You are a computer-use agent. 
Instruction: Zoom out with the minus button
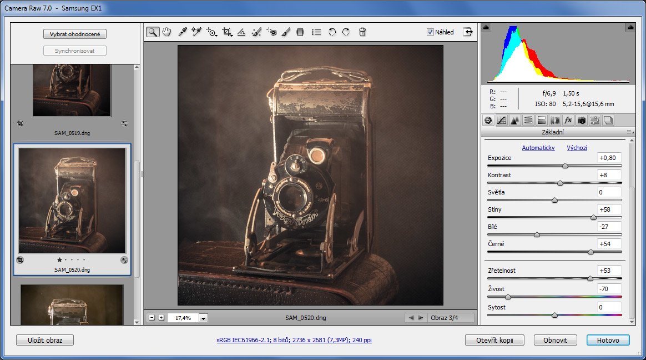tap(152, 318)
